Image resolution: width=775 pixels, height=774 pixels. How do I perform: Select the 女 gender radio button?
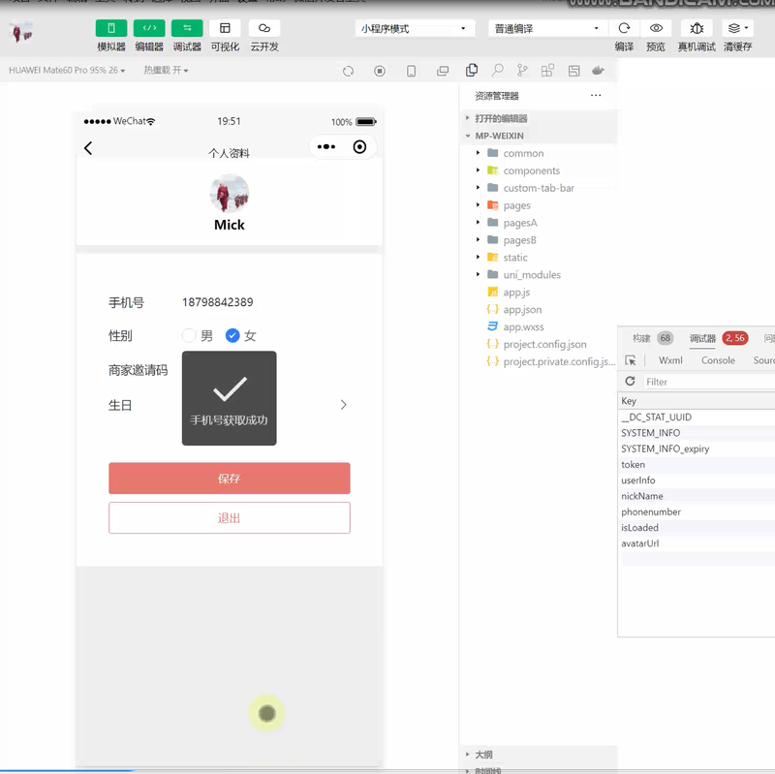[232, 336]
